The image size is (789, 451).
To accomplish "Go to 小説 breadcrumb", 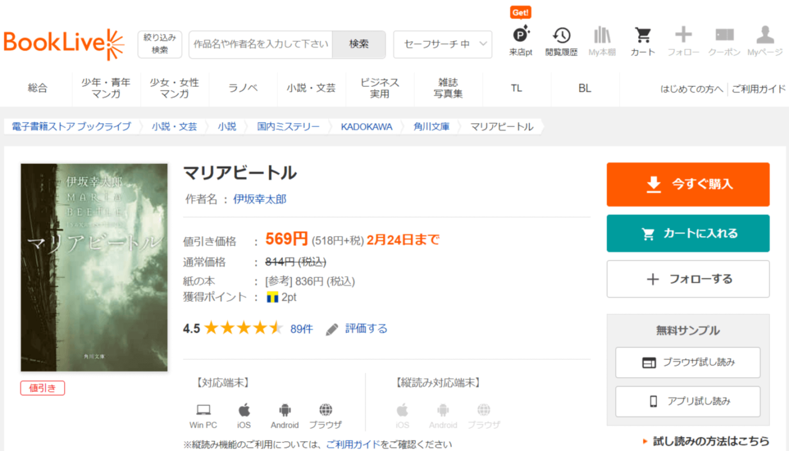I will 227,126.
